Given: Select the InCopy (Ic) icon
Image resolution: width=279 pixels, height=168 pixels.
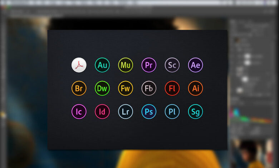Looking at the screenshot, I should click(x=79, y=112).
